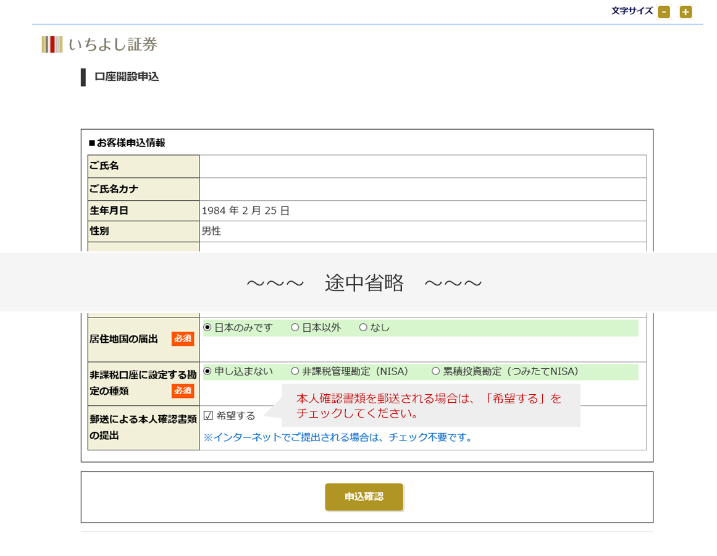Screen dimensions: 717x556
Task: Click the 必須 badge beside 居住地国の届出
Action: click(183, 339)
